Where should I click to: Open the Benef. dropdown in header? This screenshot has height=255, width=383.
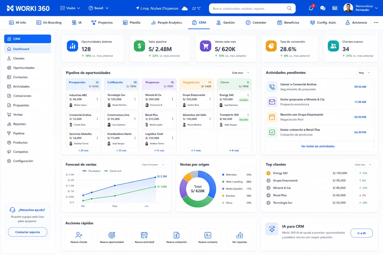99,8
